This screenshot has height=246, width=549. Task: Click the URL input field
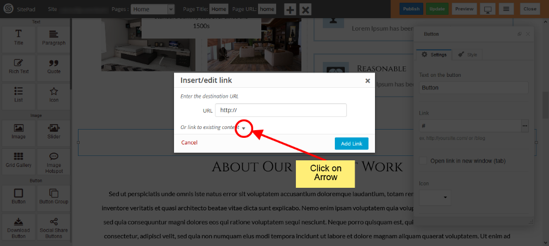(x=281, y=110)
